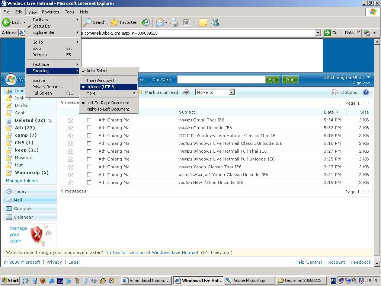Choose Thai (Windows) encoding
Image resolution: width=381 pixels, height=286 pixels.
tap(109, 80)
